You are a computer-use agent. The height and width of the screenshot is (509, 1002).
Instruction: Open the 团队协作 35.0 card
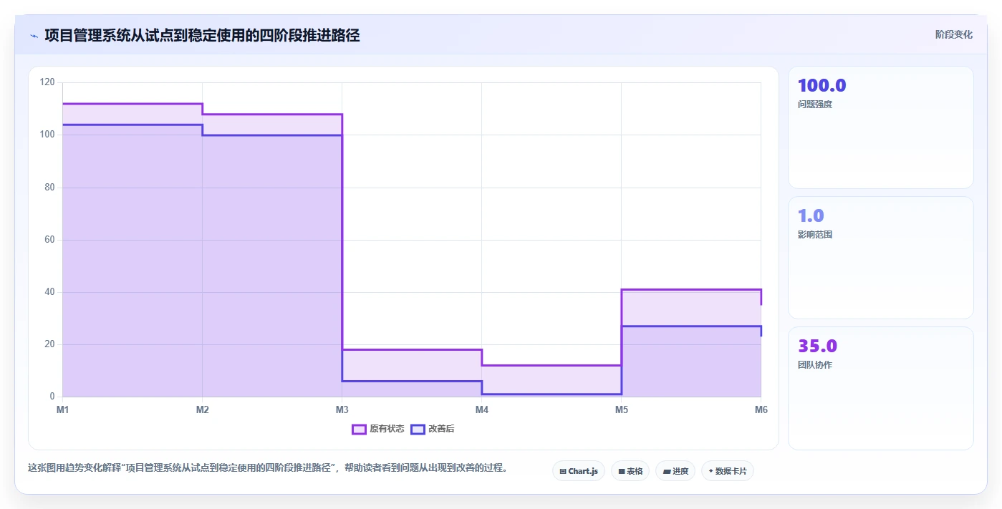[880, 388]
